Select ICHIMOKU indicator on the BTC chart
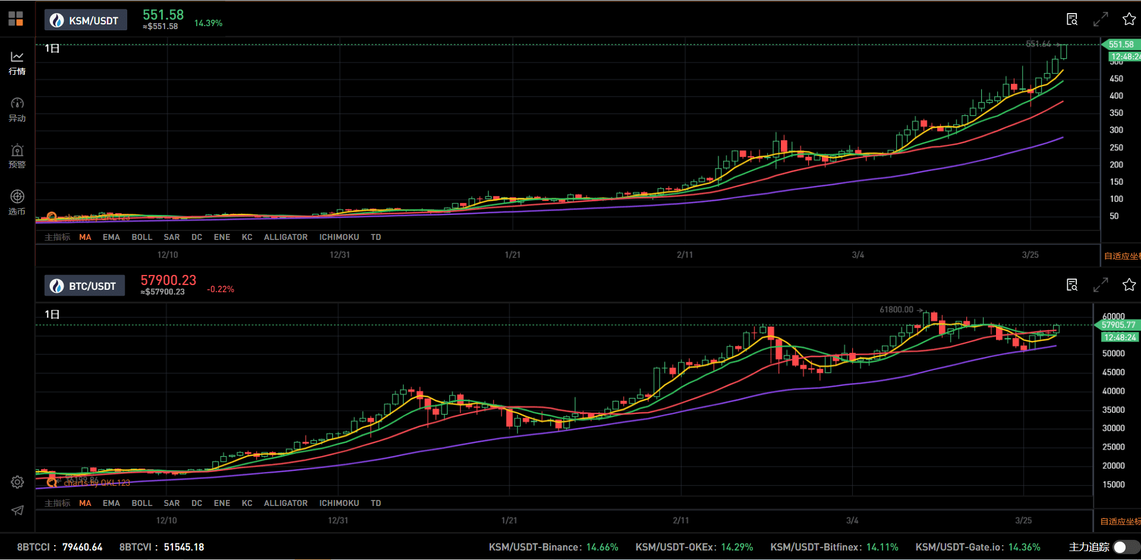The width and height of the screenshot is (1141, 560). 339,503
